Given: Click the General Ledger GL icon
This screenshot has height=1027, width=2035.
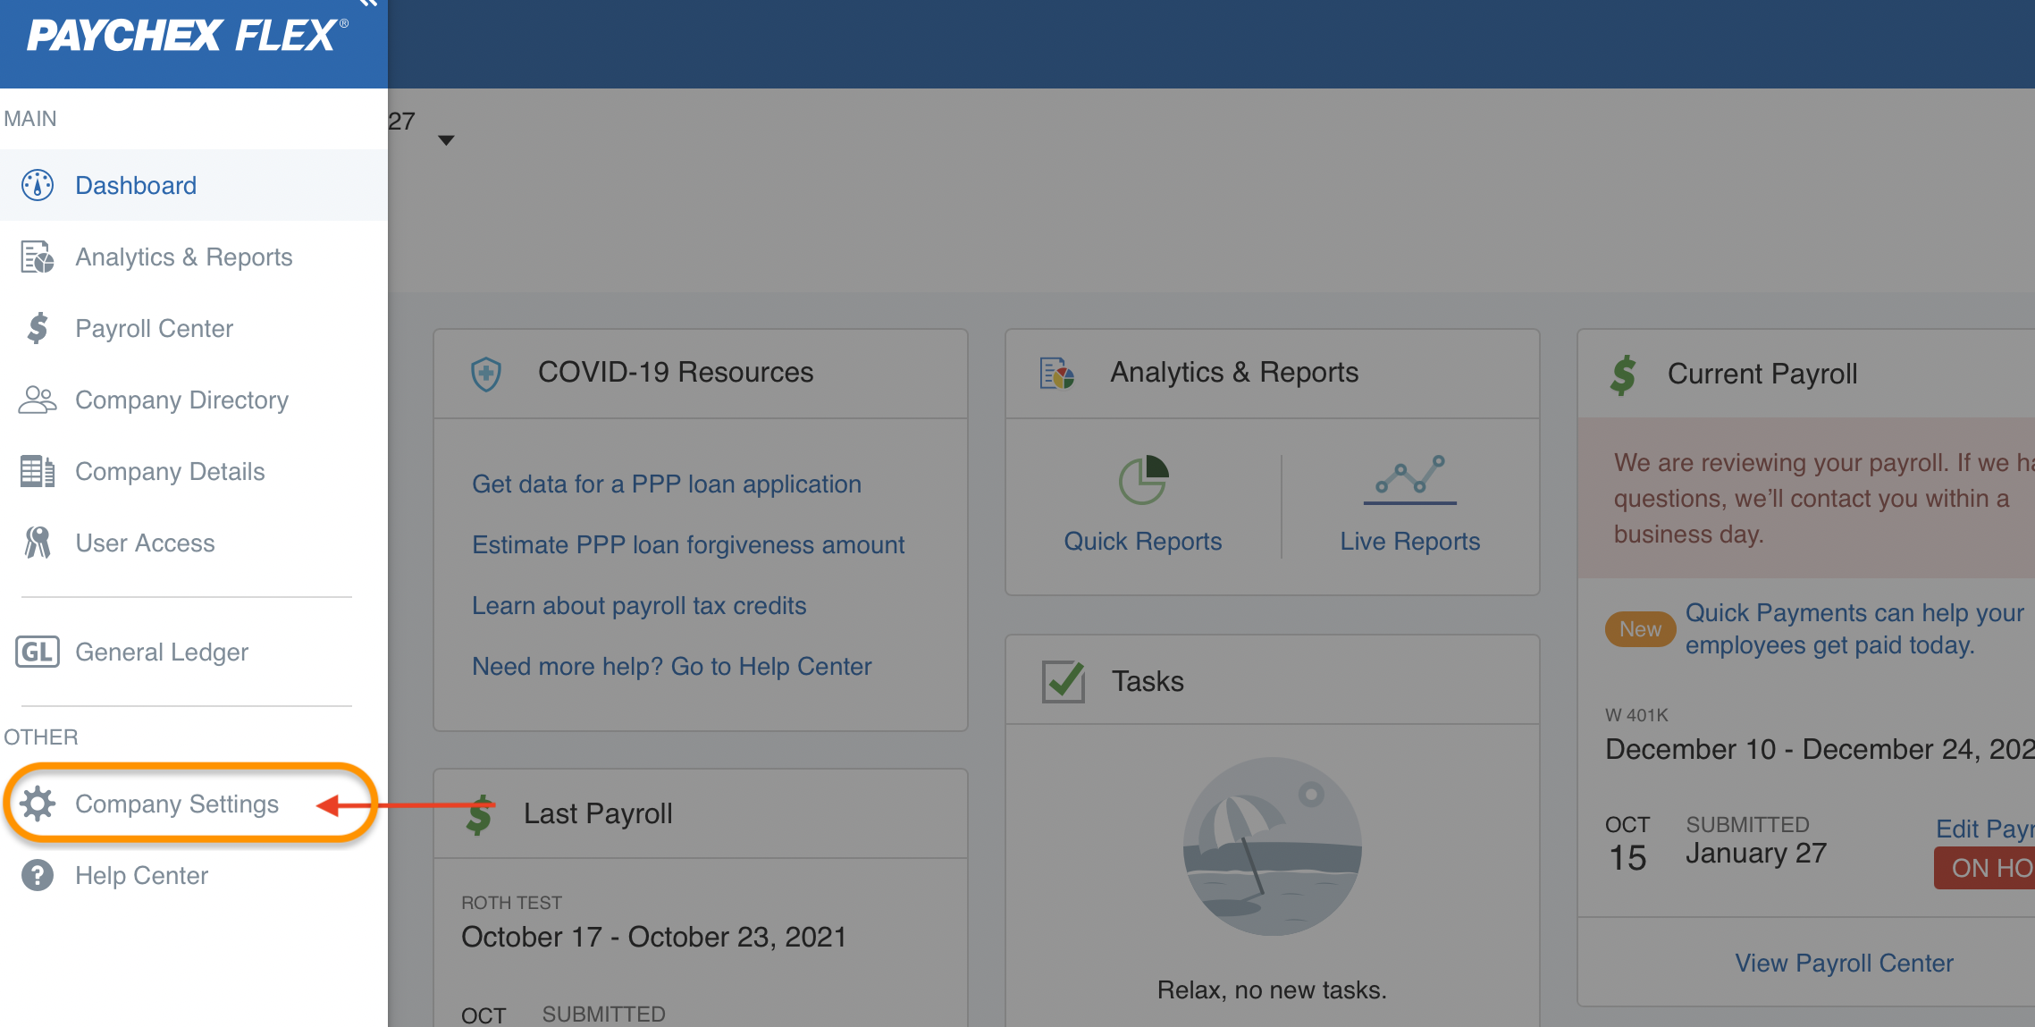Looking at the screenshot, I should [38, 652].
